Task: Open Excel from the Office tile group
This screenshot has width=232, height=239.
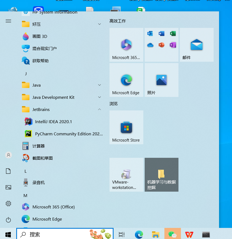Action: coord(173,33)
